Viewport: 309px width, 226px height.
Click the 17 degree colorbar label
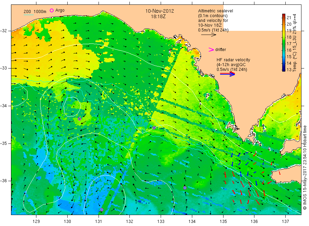289,43
